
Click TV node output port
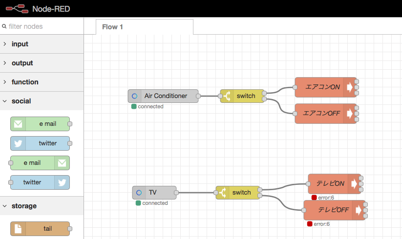[176, 193]
